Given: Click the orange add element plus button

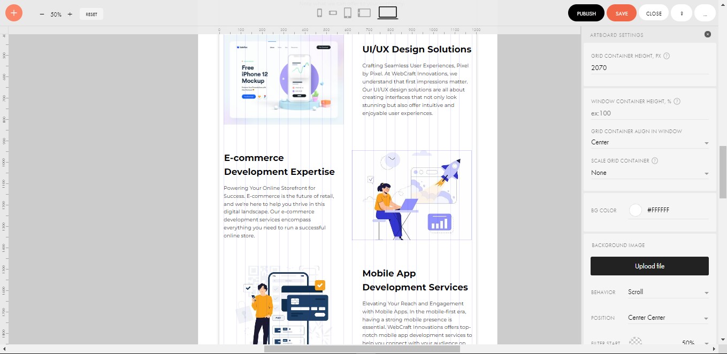Looking at the screenshot, I should click(13, 13).
